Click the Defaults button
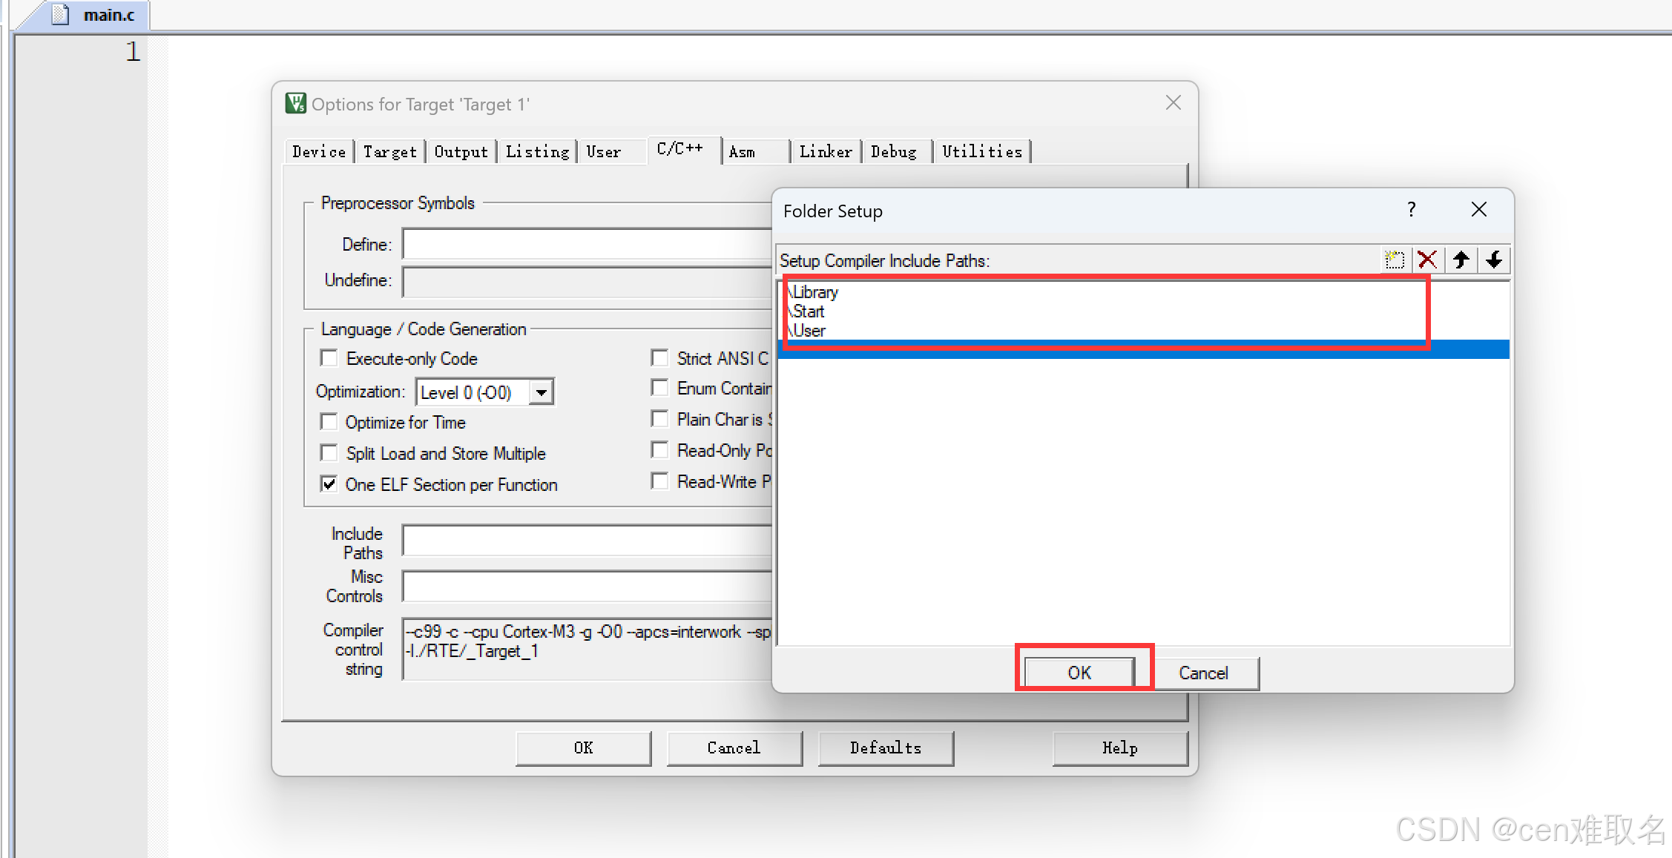The image size is (1672, 858). (885, 748)
